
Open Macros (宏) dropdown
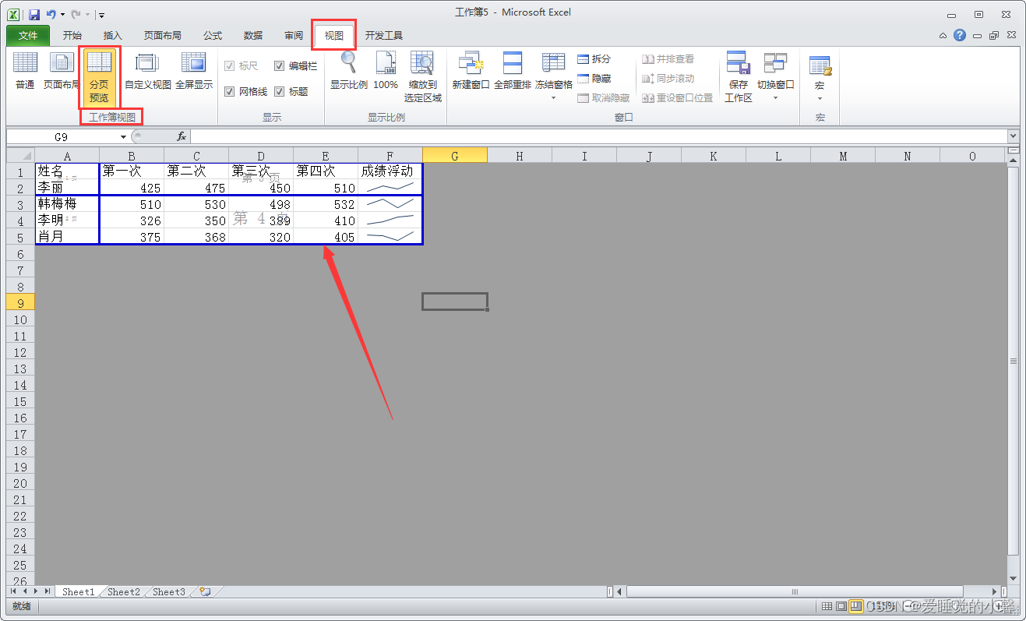[x=820, y=78]
